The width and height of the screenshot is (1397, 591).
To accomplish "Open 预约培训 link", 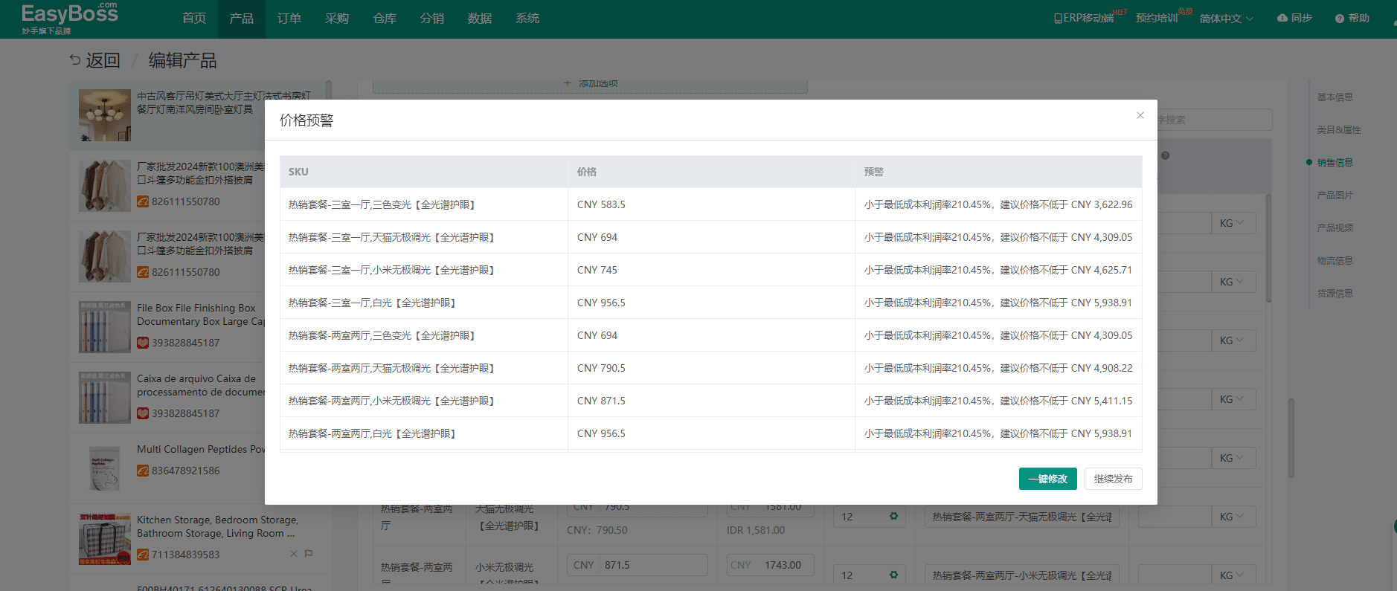I will coord(1157,18).
